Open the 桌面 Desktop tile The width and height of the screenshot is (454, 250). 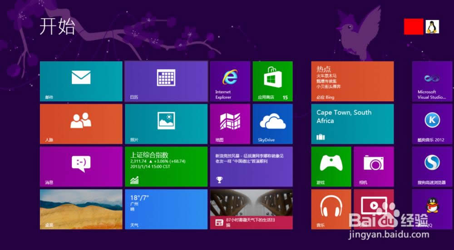81,209
